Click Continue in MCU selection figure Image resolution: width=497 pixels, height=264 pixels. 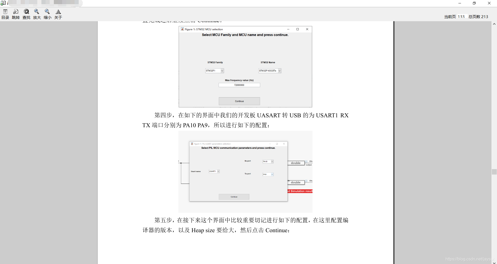239,101
